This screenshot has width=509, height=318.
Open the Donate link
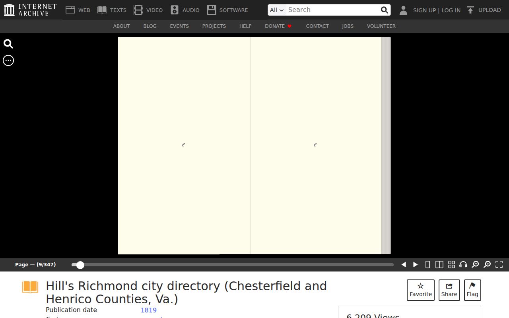tap(278, 26)
